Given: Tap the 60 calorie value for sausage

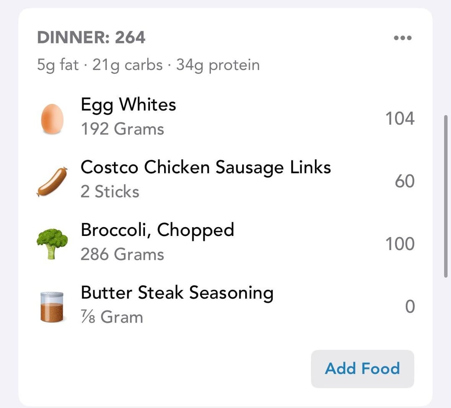Looking at the screenshot, I should click(x=405, y=181).
